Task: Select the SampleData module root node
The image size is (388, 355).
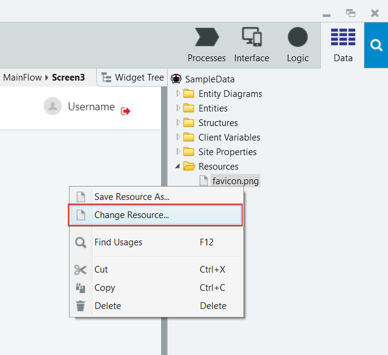Action: [209, 79]
